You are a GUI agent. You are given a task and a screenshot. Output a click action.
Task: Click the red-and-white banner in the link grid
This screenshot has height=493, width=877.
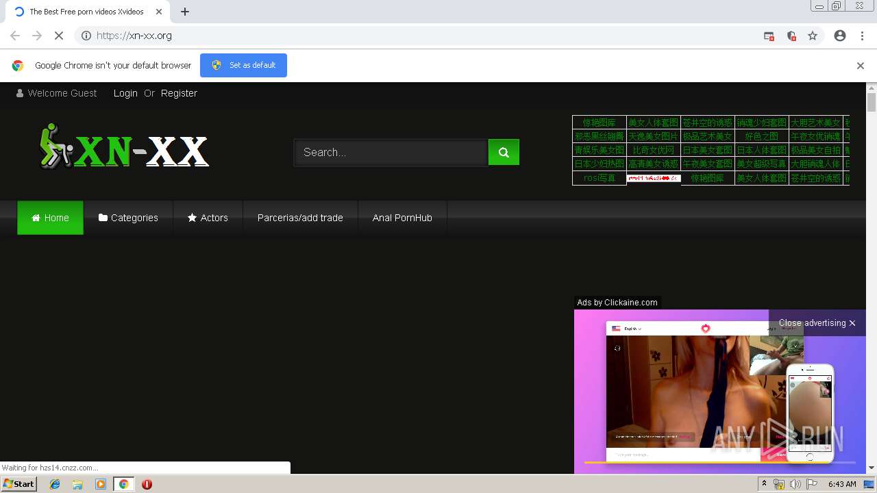pos(654,178)
